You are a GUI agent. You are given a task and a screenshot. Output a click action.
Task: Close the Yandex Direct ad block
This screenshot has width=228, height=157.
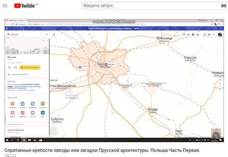[47, 83]
